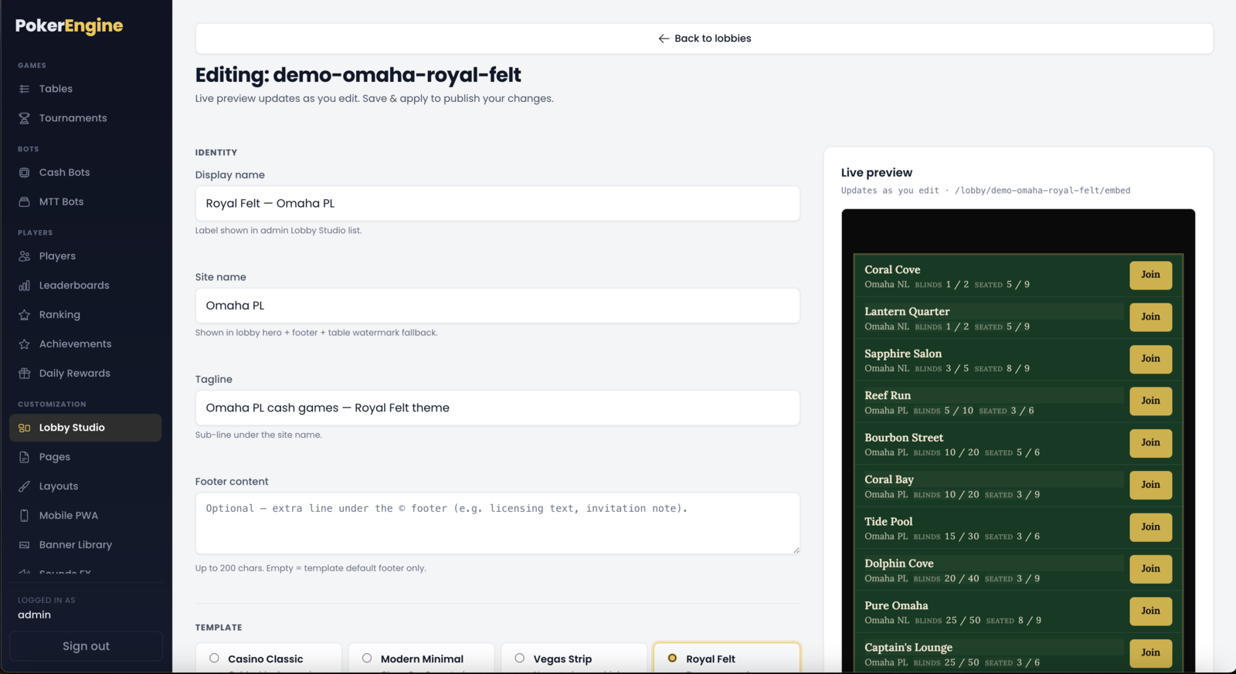The width and height of the screenshot is (1236, 674).
Task: Select the Vegas Strip template
Action: pos(574,658)
